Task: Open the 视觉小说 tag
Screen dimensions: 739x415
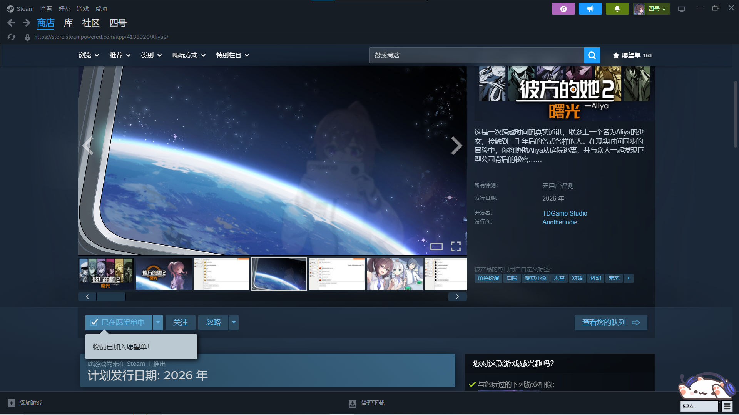Action: click(535, 278)
